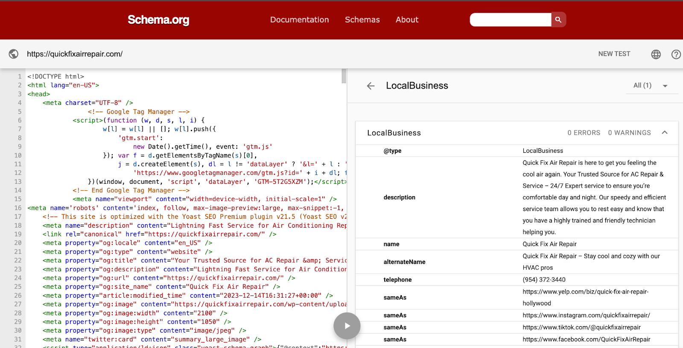The height and width of the screenshot is (348, 683).
Task: Click line number 20 in the gutter
Action: tap(18, 243)
